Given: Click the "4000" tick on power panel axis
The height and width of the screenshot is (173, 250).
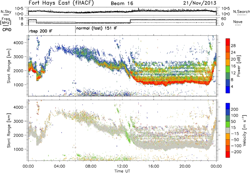Looking at the screenshot, I should (19, 43).
